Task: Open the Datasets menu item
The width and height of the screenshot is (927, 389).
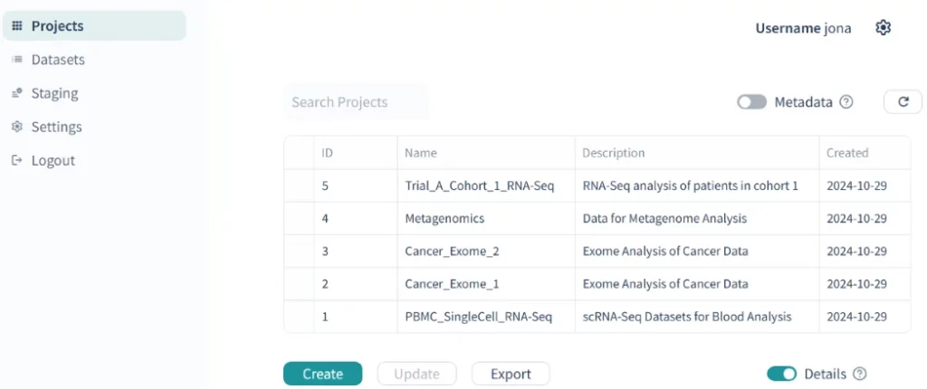Action: click(58, 60)
